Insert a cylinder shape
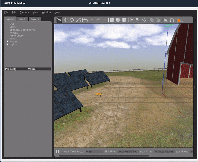 coord(124,20)
